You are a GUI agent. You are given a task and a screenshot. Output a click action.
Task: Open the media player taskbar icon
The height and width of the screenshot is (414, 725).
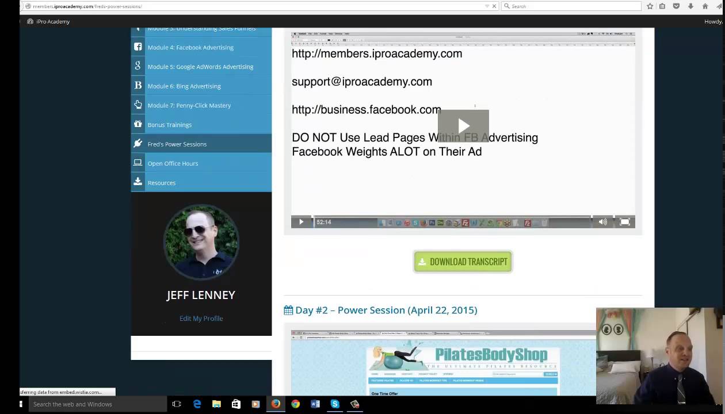(255, 404)
